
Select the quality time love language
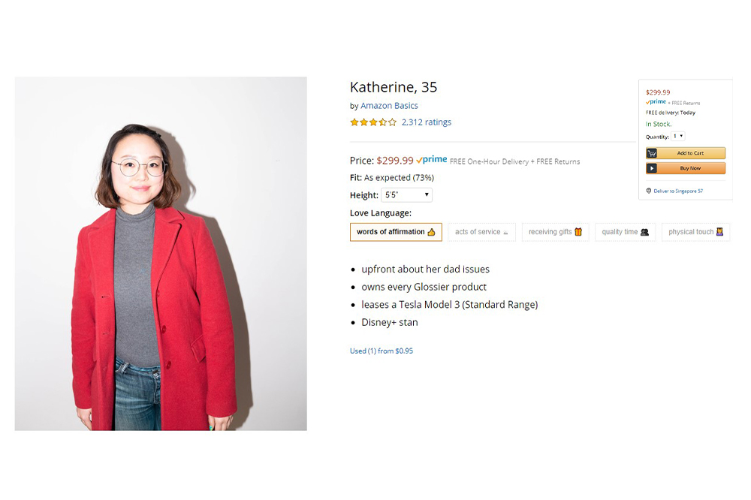[x=625, y=232]
